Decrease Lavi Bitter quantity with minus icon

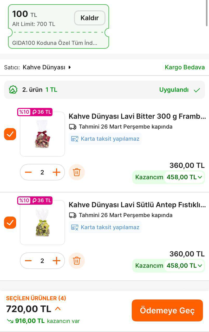28,172
